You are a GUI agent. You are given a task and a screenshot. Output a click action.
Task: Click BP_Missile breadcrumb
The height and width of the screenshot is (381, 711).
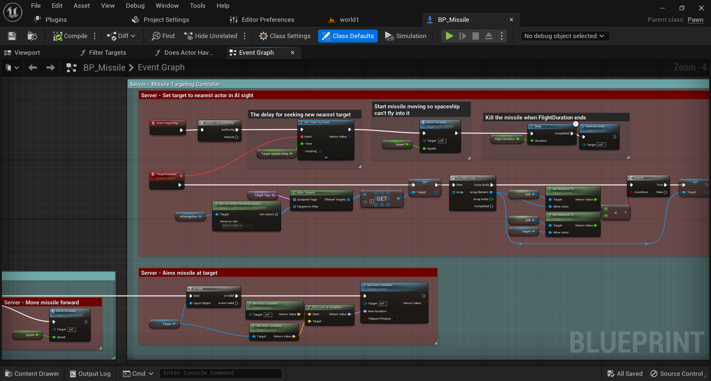pos(104,67)
